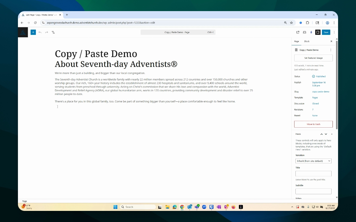This screenshot has width=356, height=222.
Task: Close the settings sidebar
Action: pyautogui.click(x=331, y=41)
